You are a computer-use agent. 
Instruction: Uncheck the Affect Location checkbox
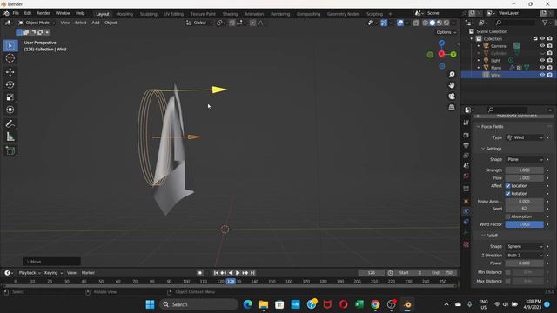[x=508, y=186]
